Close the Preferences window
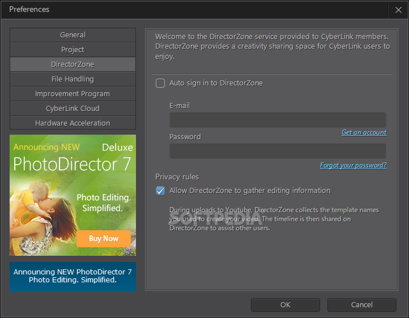Viewport: 409px width, 318px height. click(398, 10)
